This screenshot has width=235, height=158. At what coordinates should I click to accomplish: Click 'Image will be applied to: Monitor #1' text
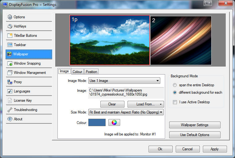(x=130, y=134)
